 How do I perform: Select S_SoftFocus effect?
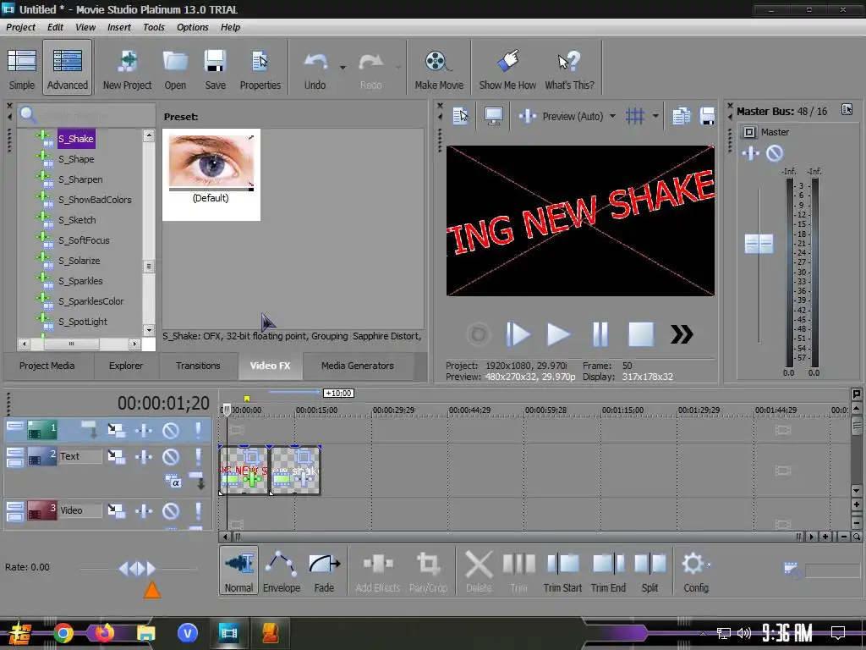coord(84,240)
